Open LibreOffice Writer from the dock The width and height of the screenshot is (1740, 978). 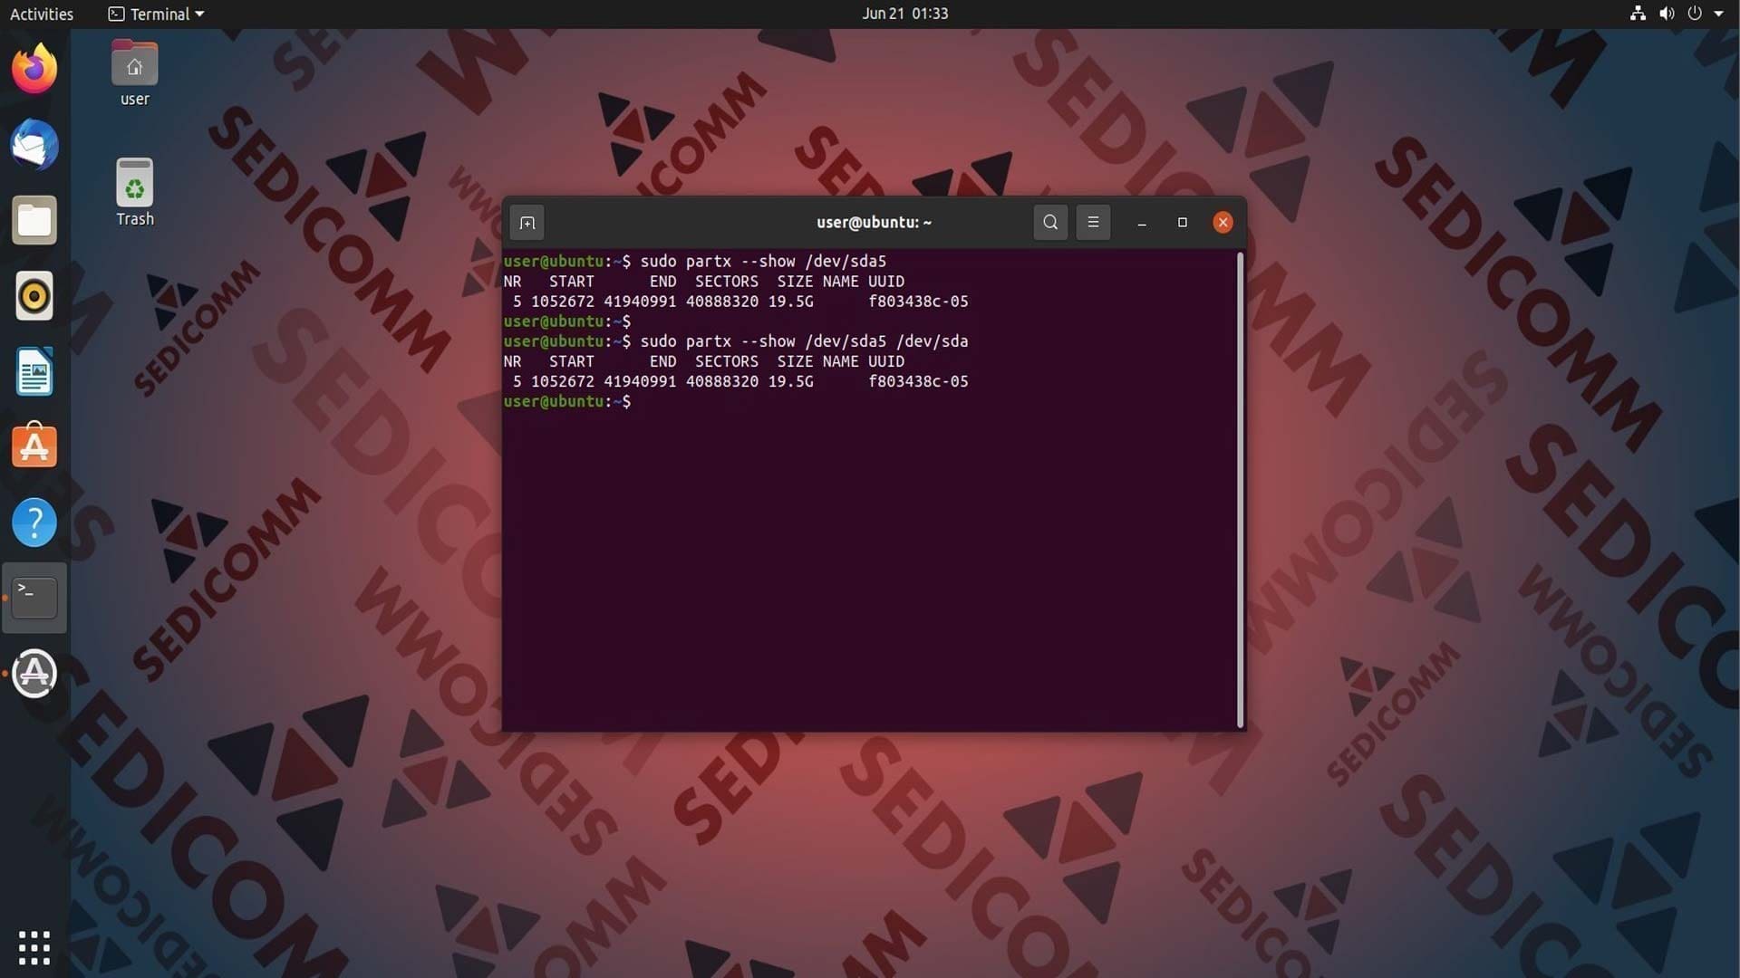tap(34, 371)
